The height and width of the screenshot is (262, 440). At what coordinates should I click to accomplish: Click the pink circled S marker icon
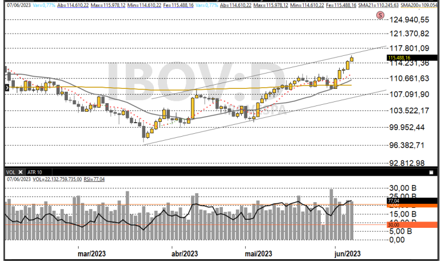click(x=380, y=15)
